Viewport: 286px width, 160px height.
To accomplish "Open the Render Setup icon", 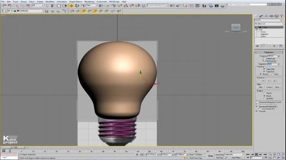I will click(210, 6).
